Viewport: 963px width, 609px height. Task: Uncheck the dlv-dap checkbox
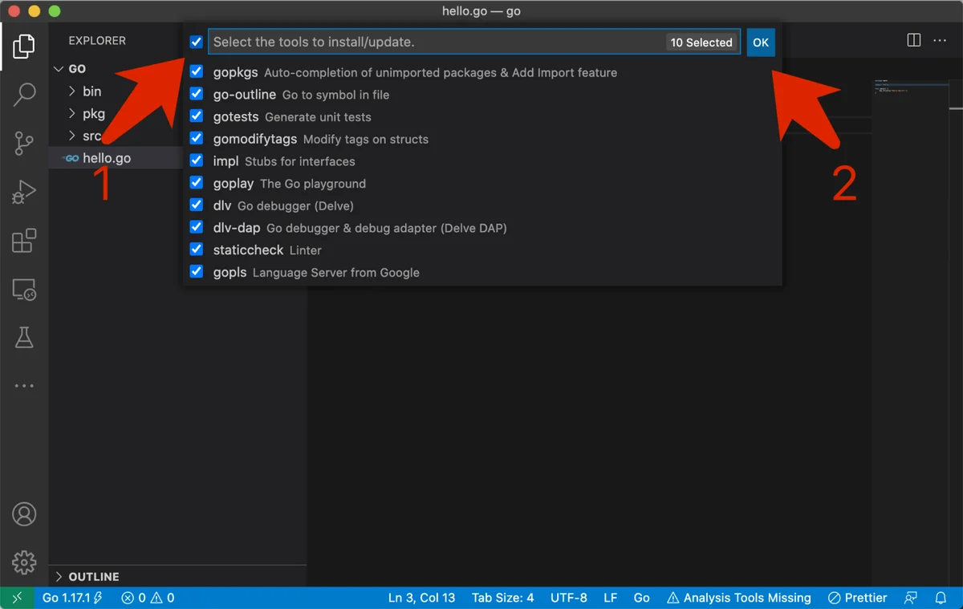pyautogui.click(x=197, y=227)
